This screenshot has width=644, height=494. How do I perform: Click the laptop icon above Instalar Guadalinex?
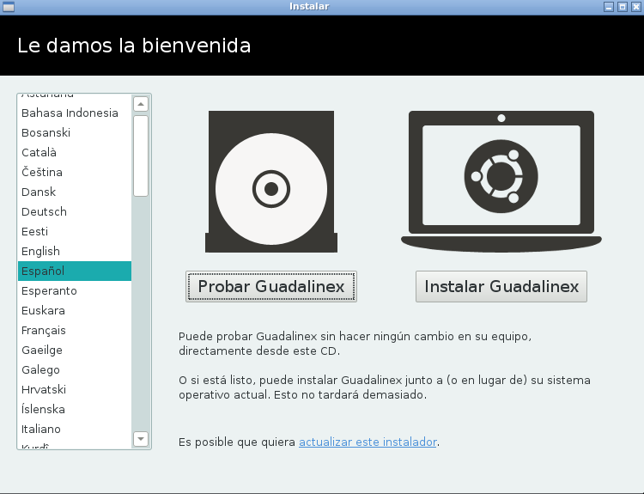(501, 181)
